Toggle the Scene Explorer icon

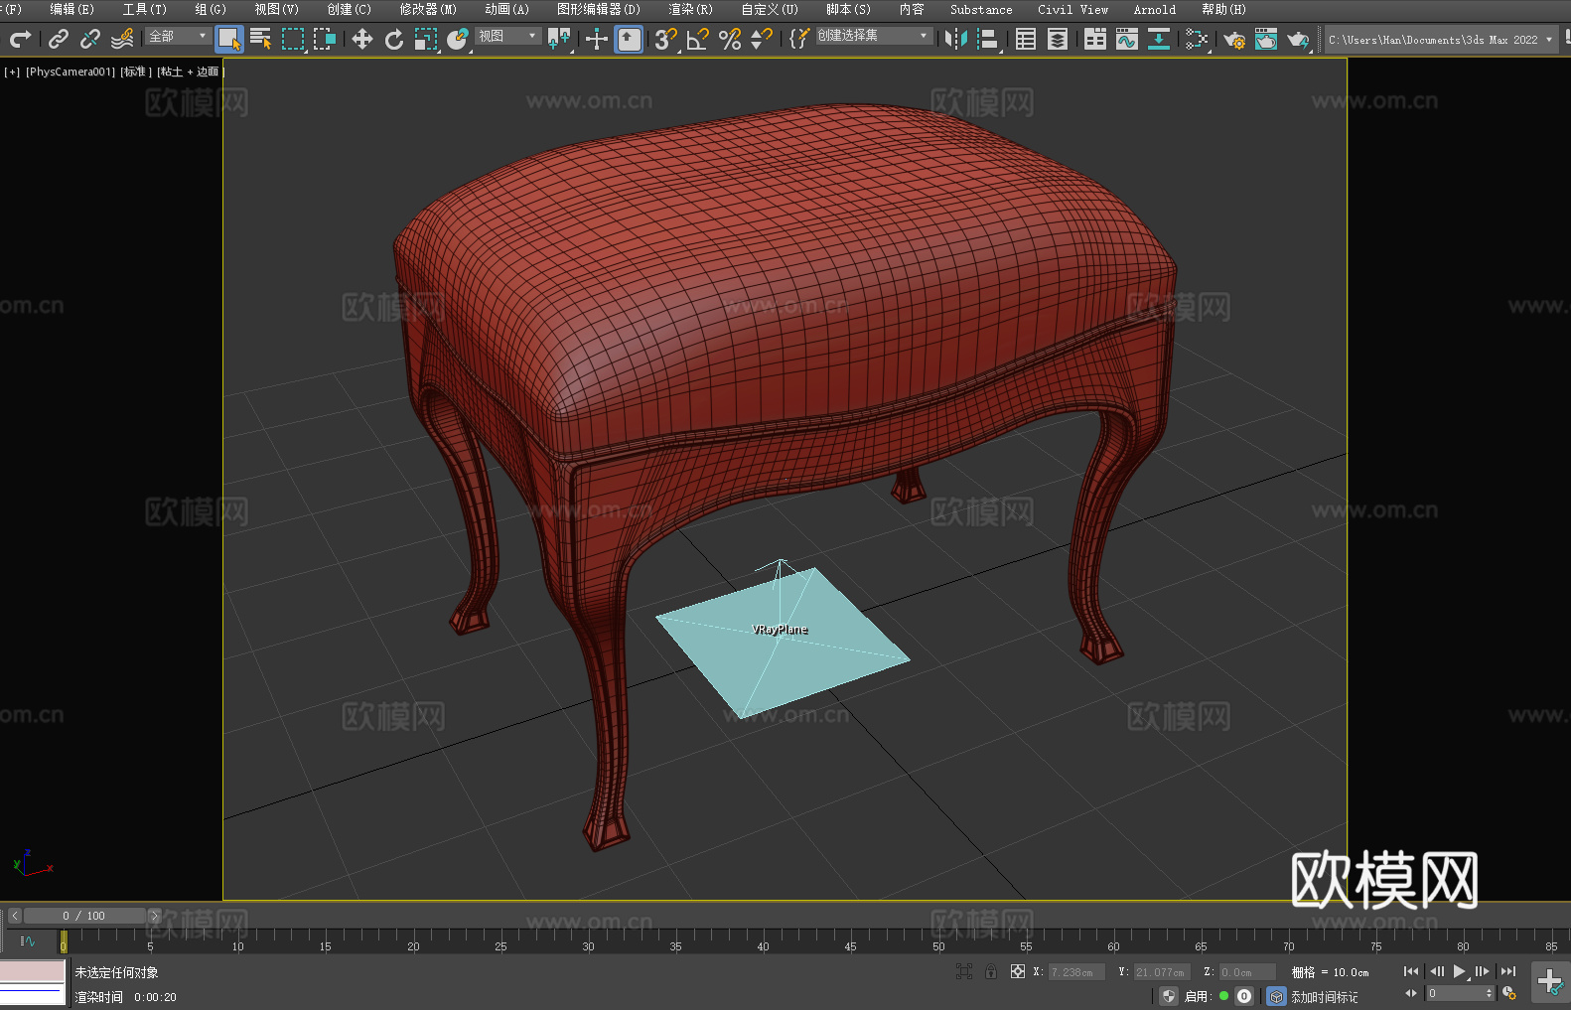pyautogui.click(x=1026, y=39)
